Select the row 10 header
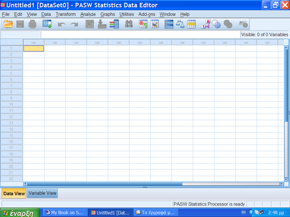This screenshot has height=217, width=290. [x=11, y=104]
